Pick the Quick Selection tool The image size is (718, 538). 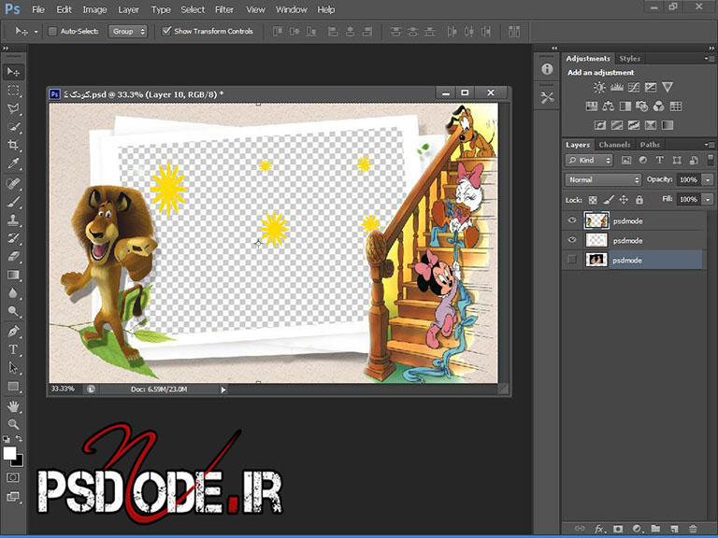click(13, 127)
